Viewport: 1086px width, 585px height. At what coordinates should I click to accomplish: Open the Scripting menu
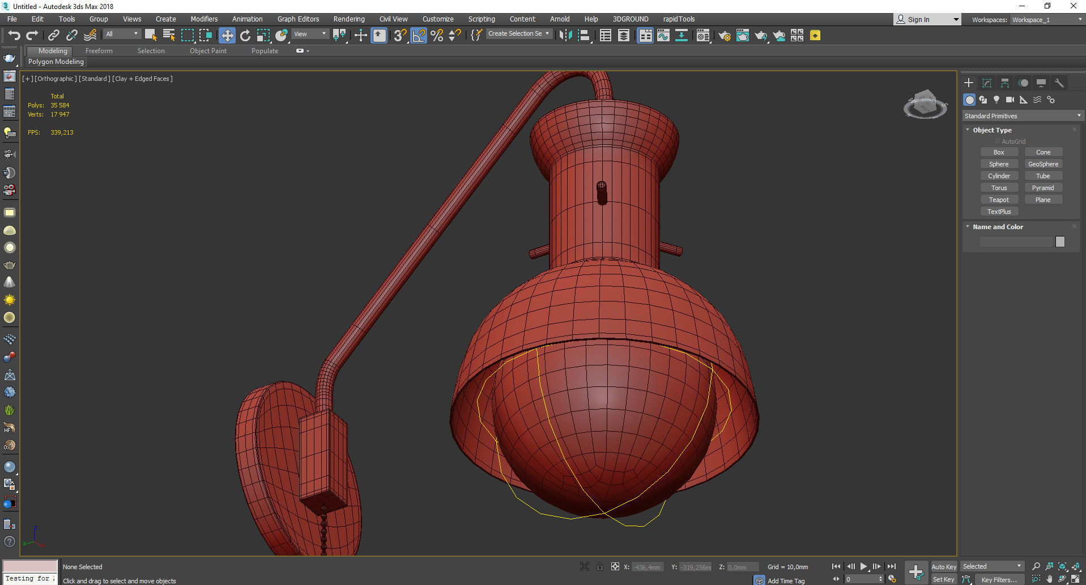click(482, 19)
